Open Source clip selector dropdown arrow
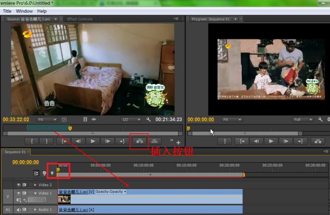The width and height of the screenshot is (330, 215). (x=56, y=19)
